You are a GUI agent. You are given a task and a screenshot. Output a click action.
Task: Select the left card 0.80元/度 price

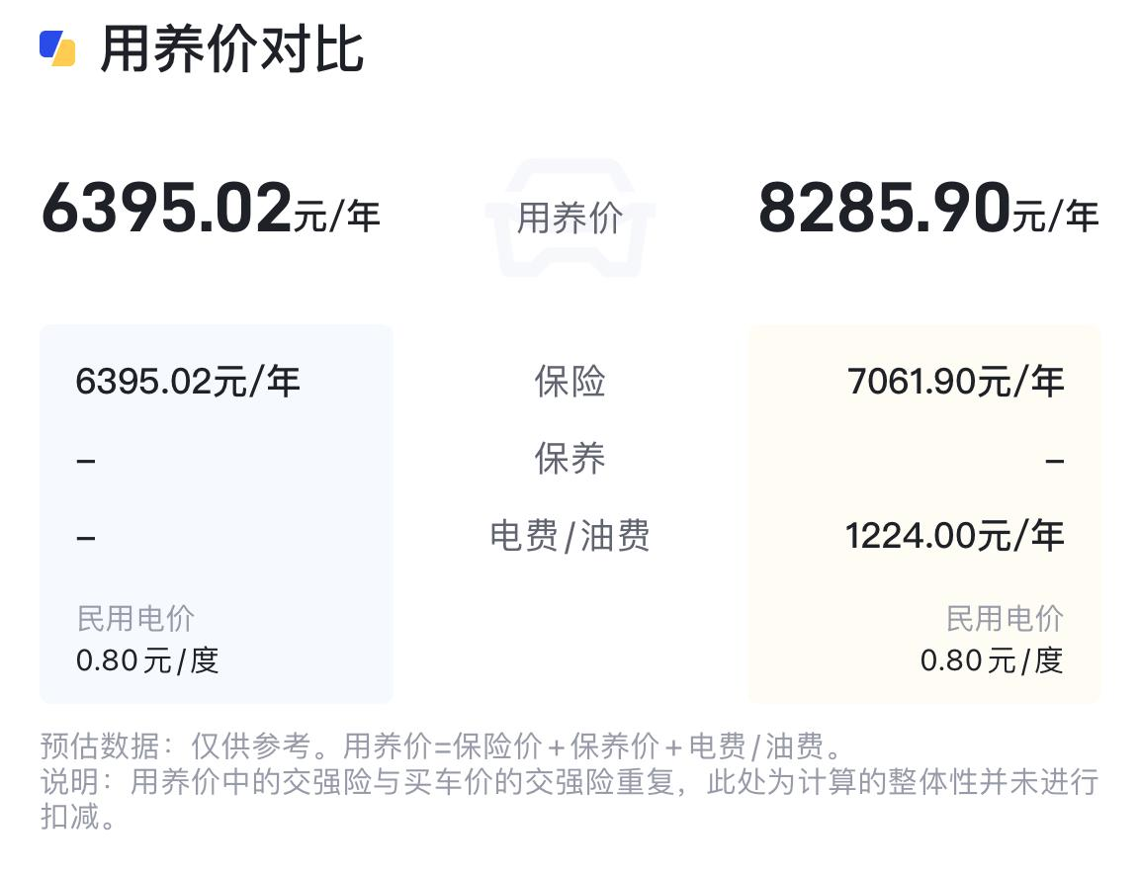point(147,659)
